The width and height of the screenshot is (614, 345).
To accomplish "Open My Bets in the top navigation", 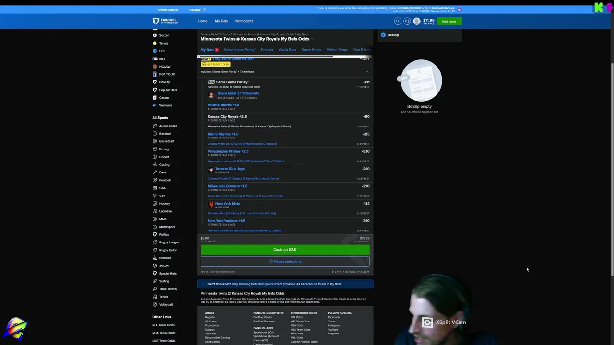I will point(221,21).
